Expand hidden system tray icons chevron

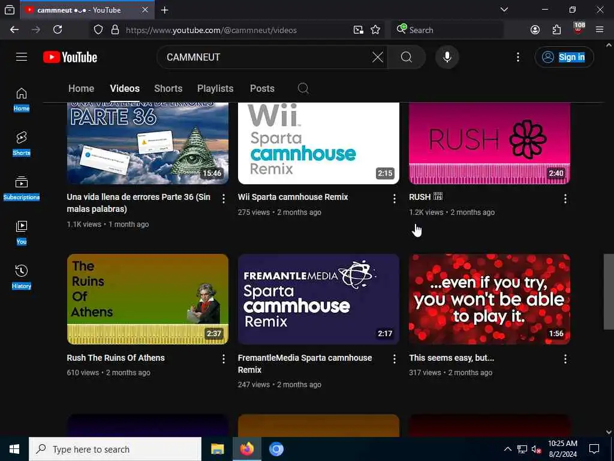pos(507,449)
